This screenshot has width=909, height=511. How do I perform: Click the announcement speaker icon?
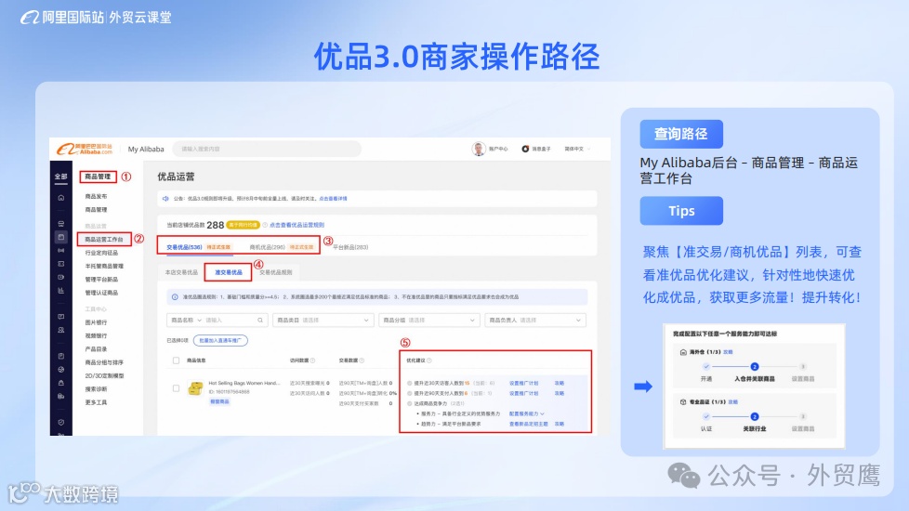click(x=165, y=199)
